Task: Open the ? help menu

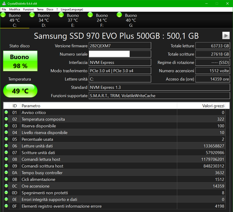Action: point(57,9)
